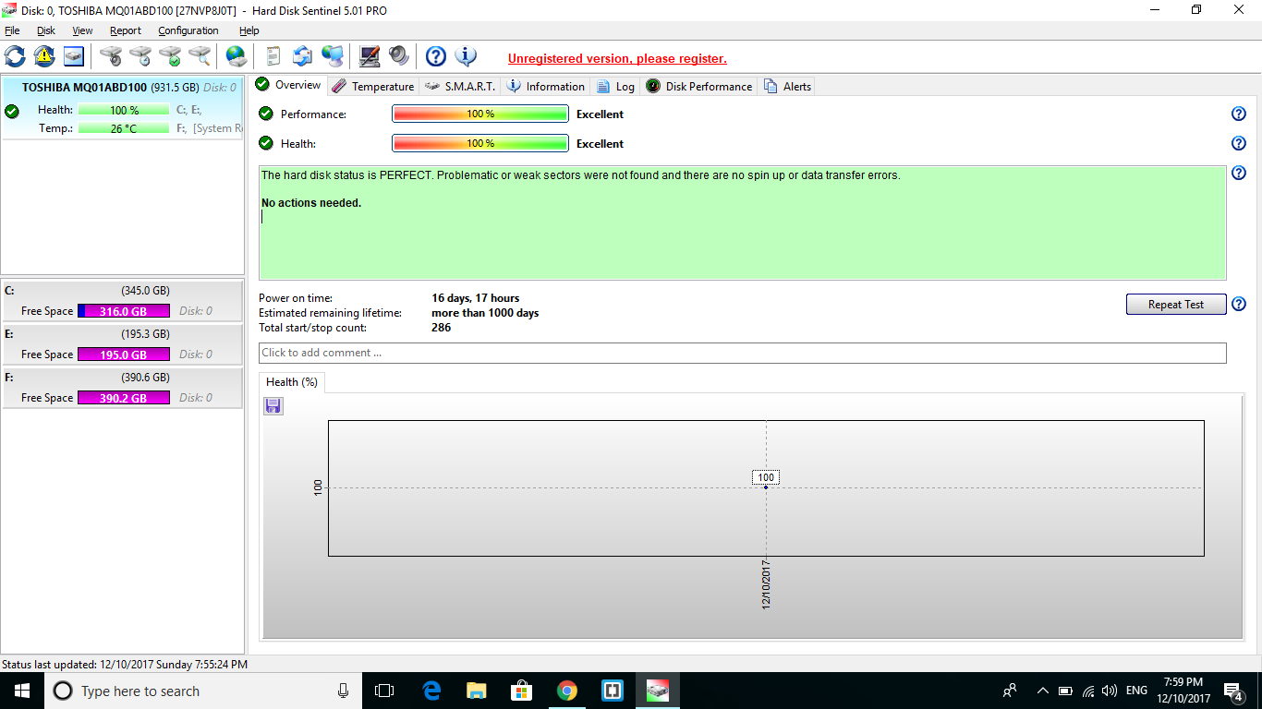Open the Configuration menu
The height and width of the screenshot is (709, 1262).
coord(188,30)
